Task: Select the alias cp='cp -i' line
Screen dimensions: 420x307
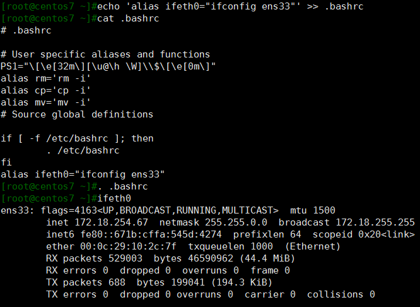Action: point(45,90)
